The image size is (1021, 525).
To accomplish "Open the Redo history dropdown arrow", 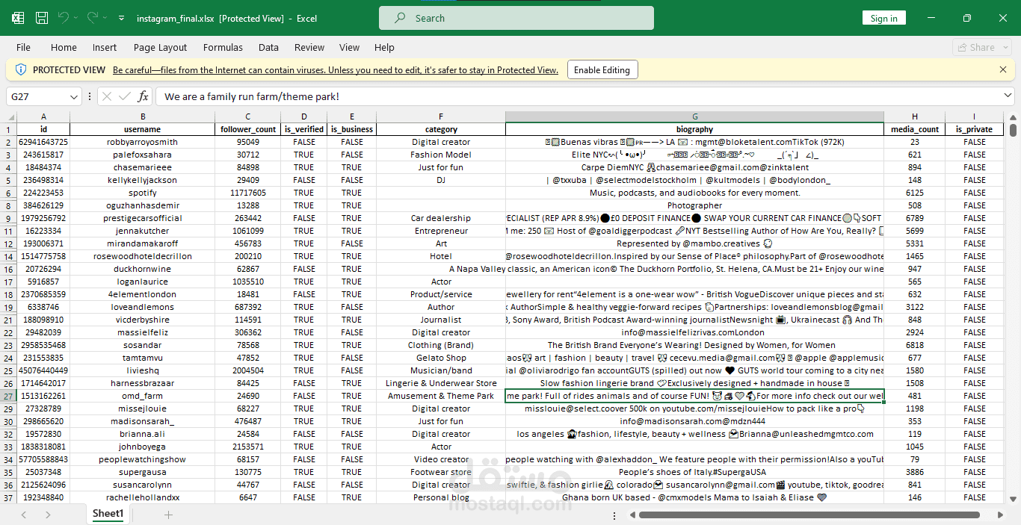I will (x=105, y=18).
